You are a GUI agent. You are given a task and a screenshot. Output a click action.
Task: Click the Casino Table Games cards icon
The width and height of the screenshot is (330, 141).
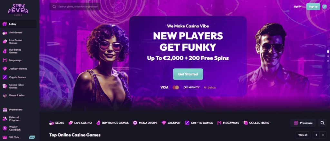(x=5, y=86)
